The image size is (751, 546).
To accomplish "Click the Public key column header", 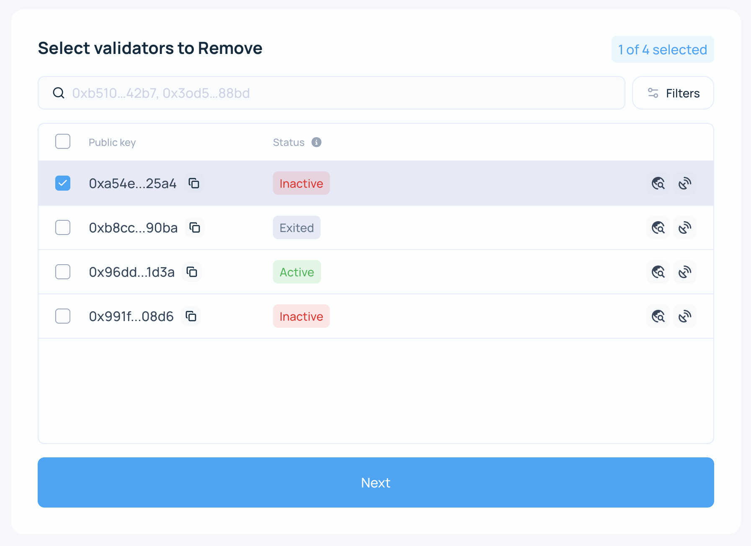I will pyautogui.click(x=112, y=142).
